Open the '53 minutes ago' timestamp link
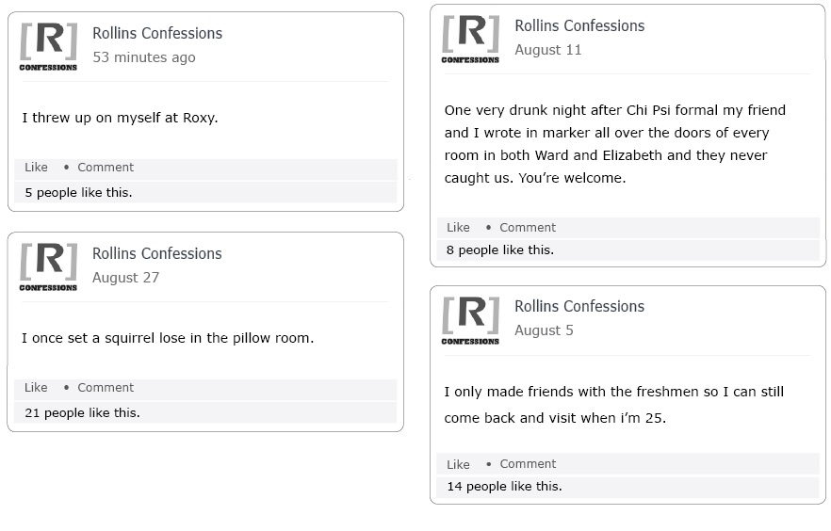 (144, 57)
